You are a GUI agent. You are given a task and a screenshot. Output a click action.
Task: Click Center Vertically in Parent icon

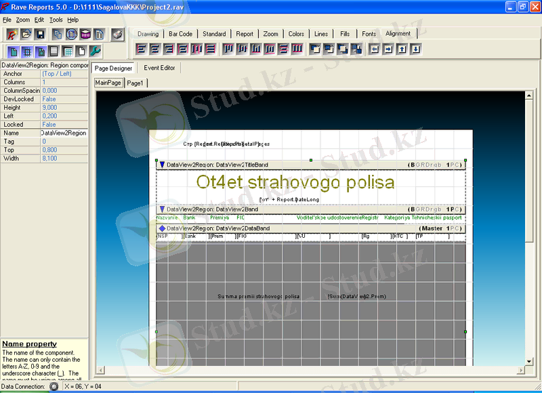coord(270,49)
